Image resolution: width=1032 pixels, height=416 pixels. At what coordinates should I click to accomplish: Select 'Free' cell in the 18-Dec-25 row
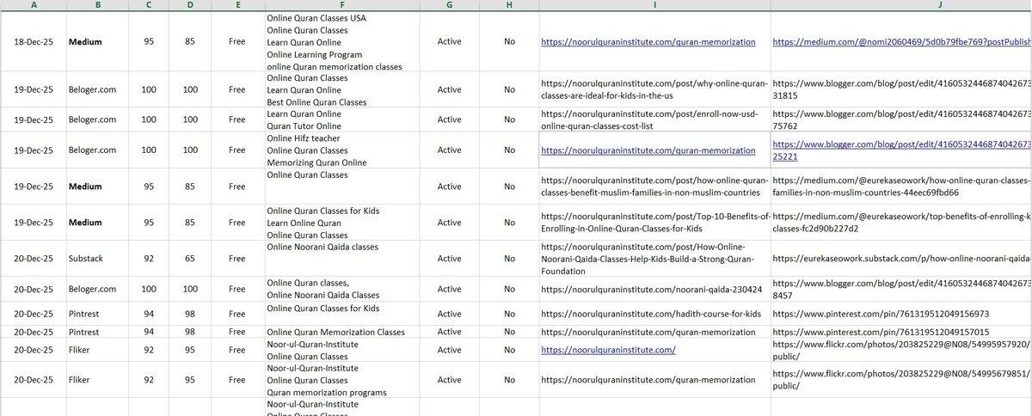237,41
